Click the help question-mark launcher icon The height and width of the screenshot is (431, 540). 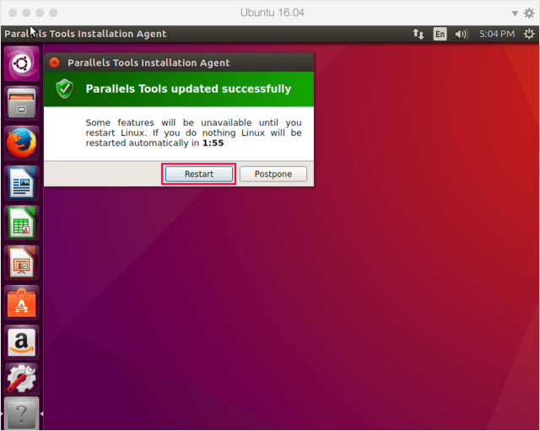pyautogui.click(x=22, y=413)
